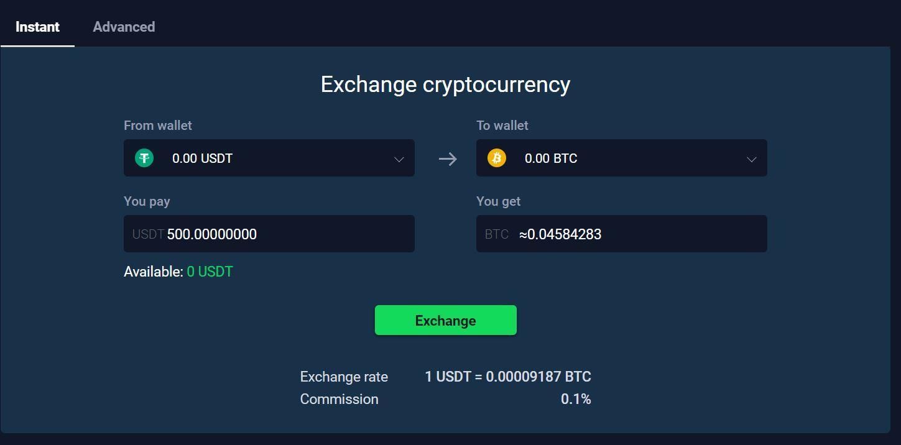
Task: Click the Exchange cryptocurrency heading
Action: [x=445, y=84]
